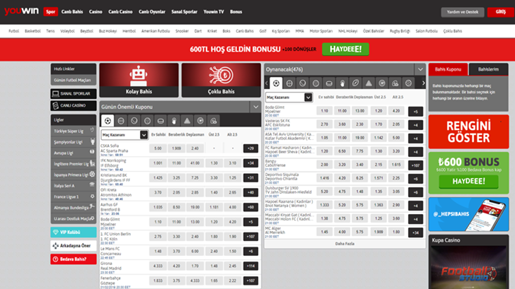Expand +29 markets for CSKA Sofia match
The image size is (515, 289).
coord(250,148)
